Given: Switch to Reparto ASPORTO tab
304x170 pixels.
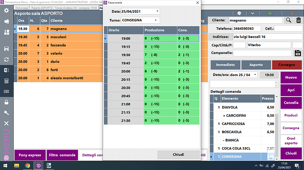Looking at the screenshot, I should (x=64, y=8).
